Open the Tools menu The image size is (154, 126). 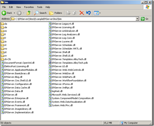pos(40,7)
